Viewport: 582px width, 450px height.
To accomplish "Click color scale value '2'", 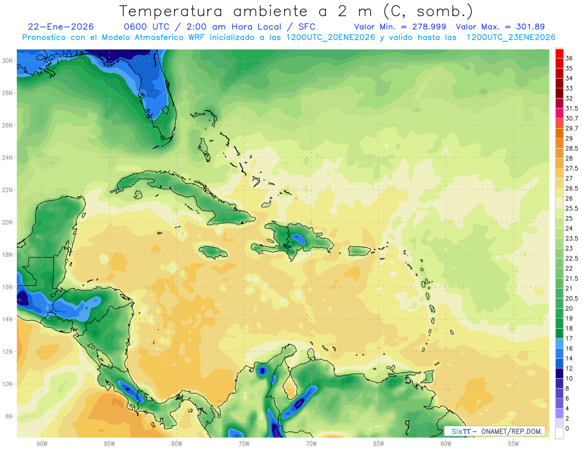I will point(567,418).
